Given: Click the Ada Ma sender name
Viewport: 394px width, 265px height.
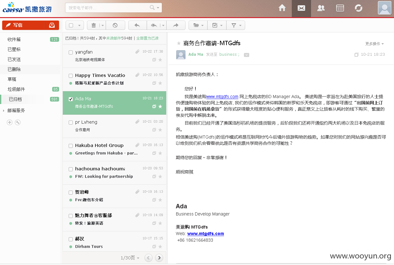Looking at the screenshot, I should [196, 54].
